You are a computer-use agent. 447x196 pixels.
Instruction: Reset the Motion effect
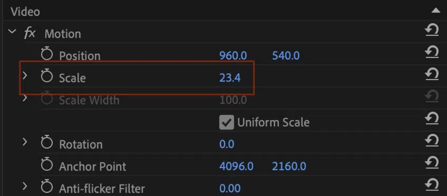432,31
